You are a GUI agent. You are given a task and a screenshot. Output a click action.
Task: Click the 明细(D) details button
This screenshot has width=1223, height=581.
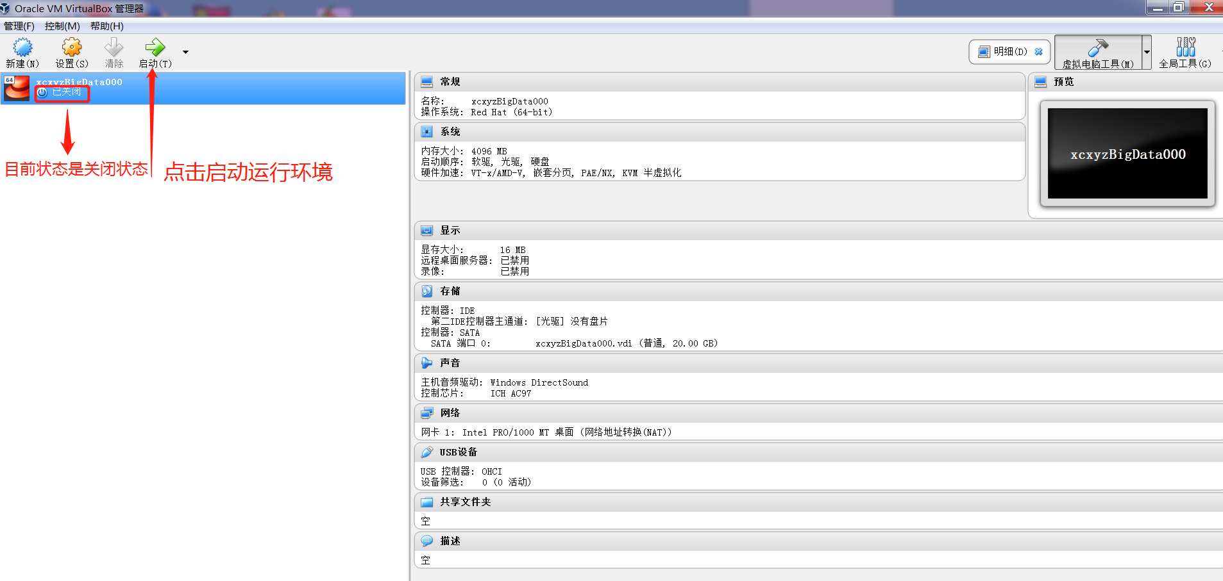coord(1009,52)
